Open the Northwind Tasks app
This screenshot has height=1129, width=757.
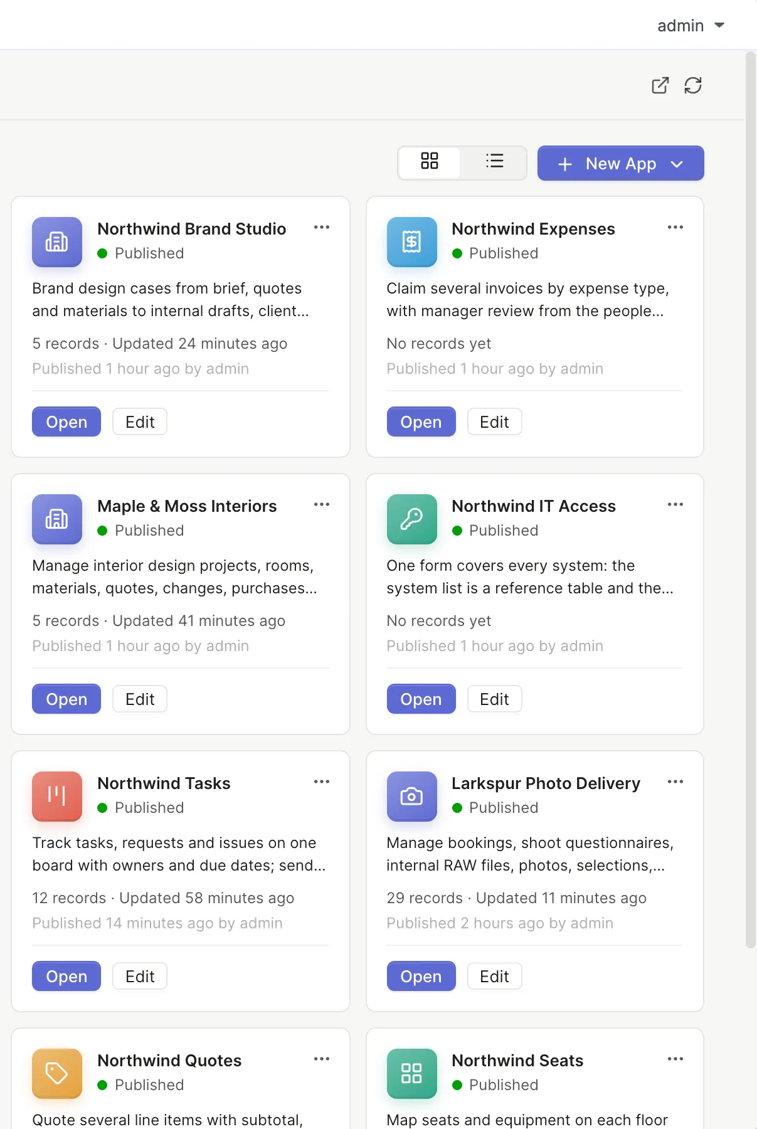66,977
